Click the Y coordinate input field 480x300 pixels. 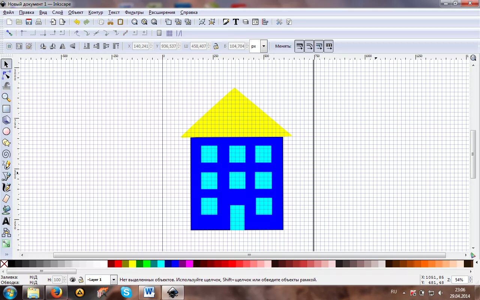coord(168,46)
